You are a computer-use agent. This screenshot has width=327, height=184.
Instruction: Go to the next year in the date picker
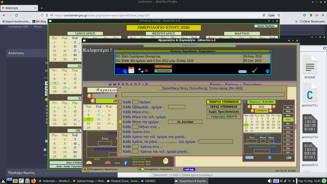coord(274,107)
